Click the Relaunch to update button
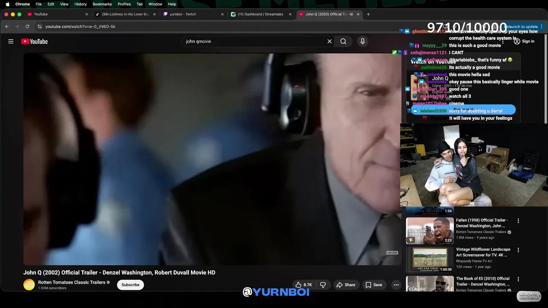 pos(520,27)
